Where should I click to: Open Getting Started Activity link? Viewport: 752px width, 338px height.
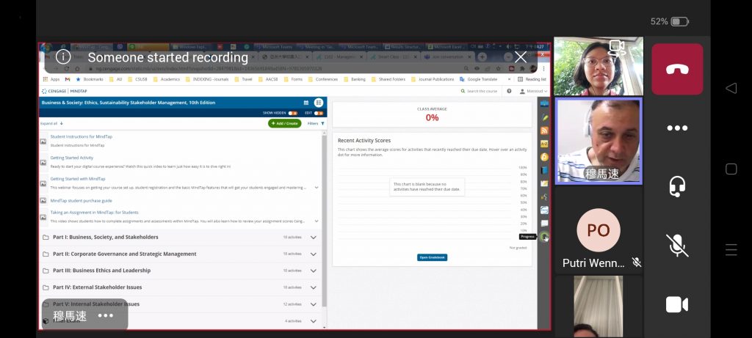pyautogui.click(x=72, y=158)
